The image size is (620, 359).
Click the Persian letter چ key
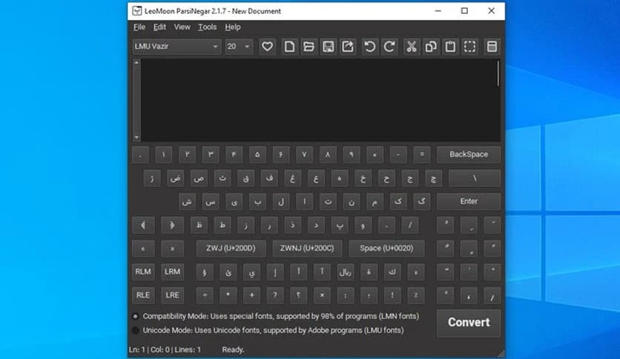pyautogui.click(x=433, y=178)
